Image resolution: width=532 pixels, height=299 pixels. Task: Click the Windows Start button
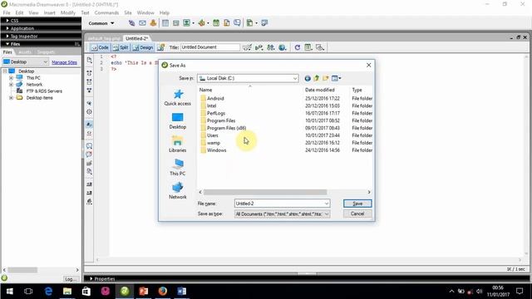[x=9, y=291]
